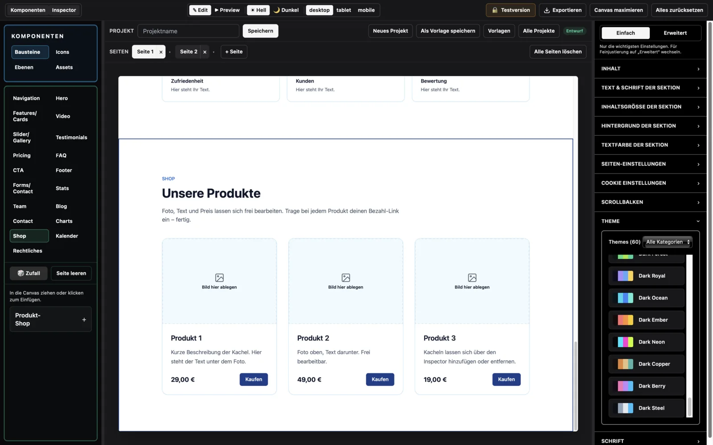The width and height of the screenshot is (713, 445).
Task: Click the lock icon on Testversion
Action: point(495,10)
